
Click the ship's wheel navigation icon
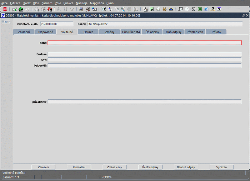click(165, 9)
